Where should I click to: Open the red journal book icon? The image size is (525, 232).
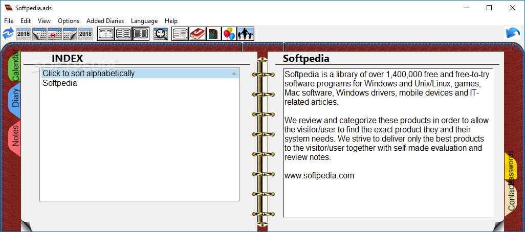[x=197, y=34]
